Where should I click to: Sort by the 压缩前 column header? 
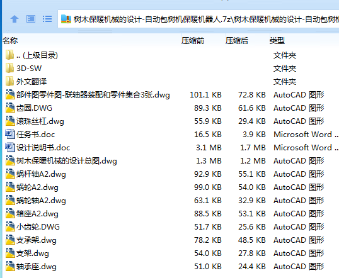[x=193, y=41]
